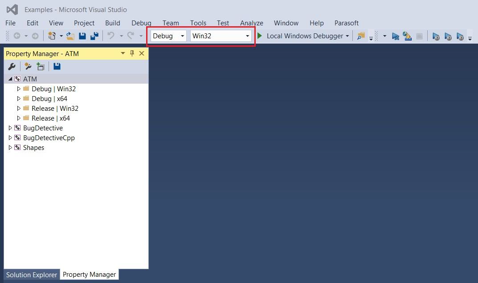
Task: Open the Navigate Backward history dropdown arrow
Action: [26, 36]
